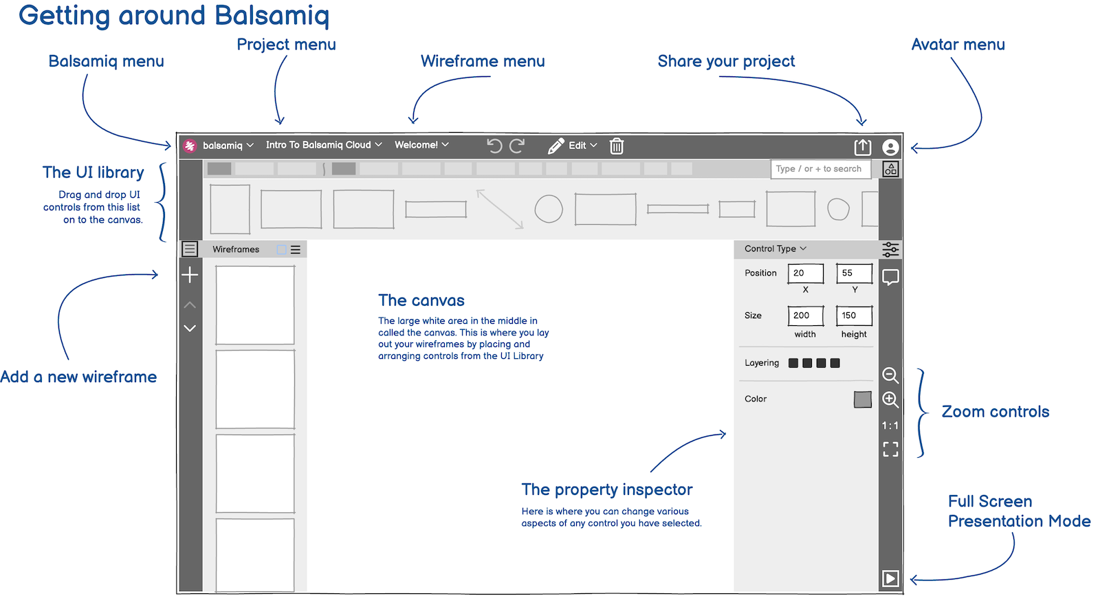
Task: Toggle the UI library panel icon
Action: click(890, 169)
